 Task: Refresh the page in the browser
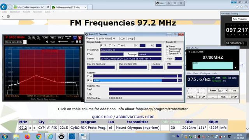(x=48, y=7)
